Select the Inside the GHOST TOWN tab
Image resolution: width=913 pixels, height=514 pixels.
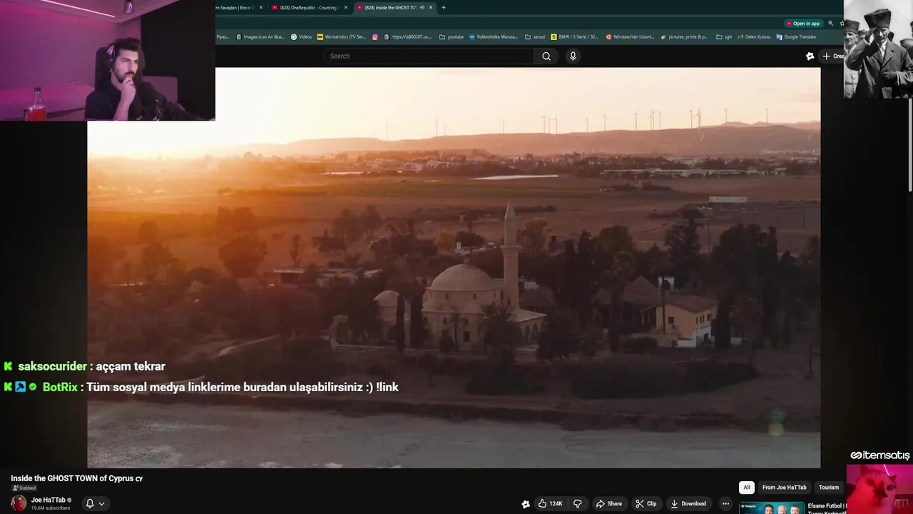click(389, 8)
